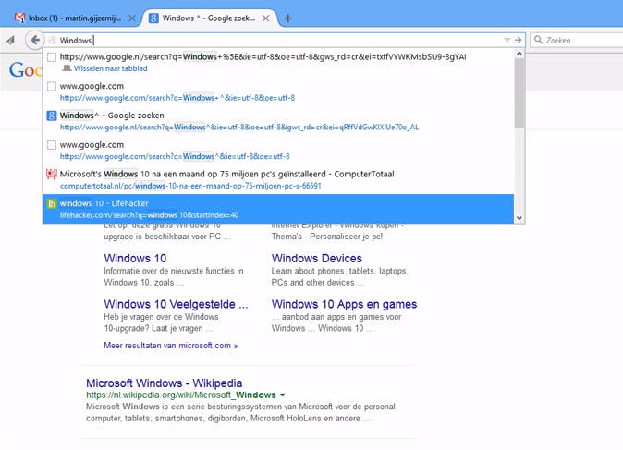Open Microsoft Windows - Wikipedia result
Image resolution: width=623 pixels, height=450 pixels.
tap(165, 383)
